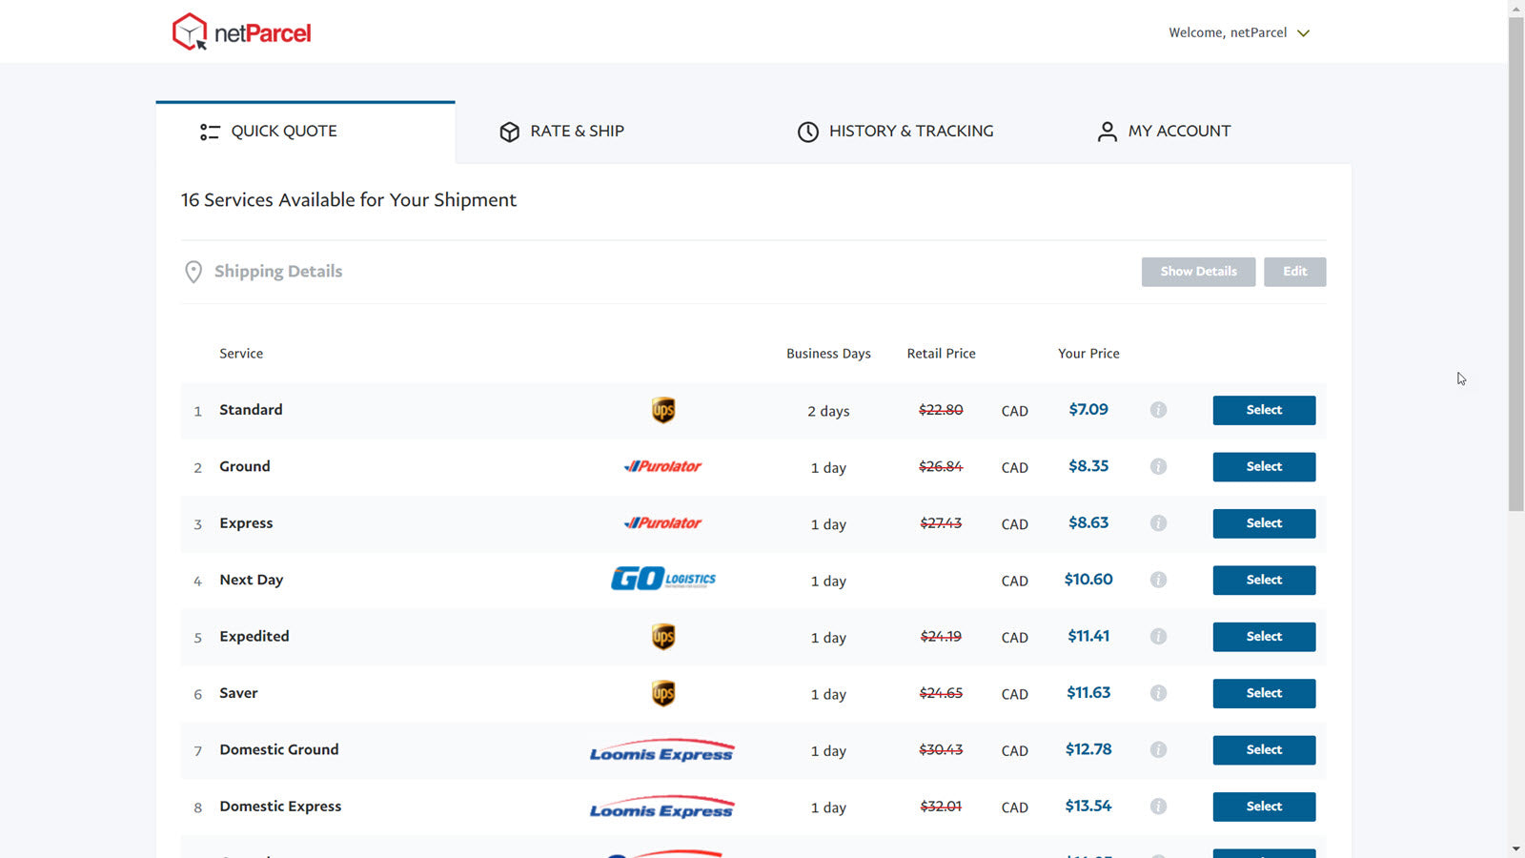
Task: Select the Quick Quote tab
Action: (x=269, y=132)
